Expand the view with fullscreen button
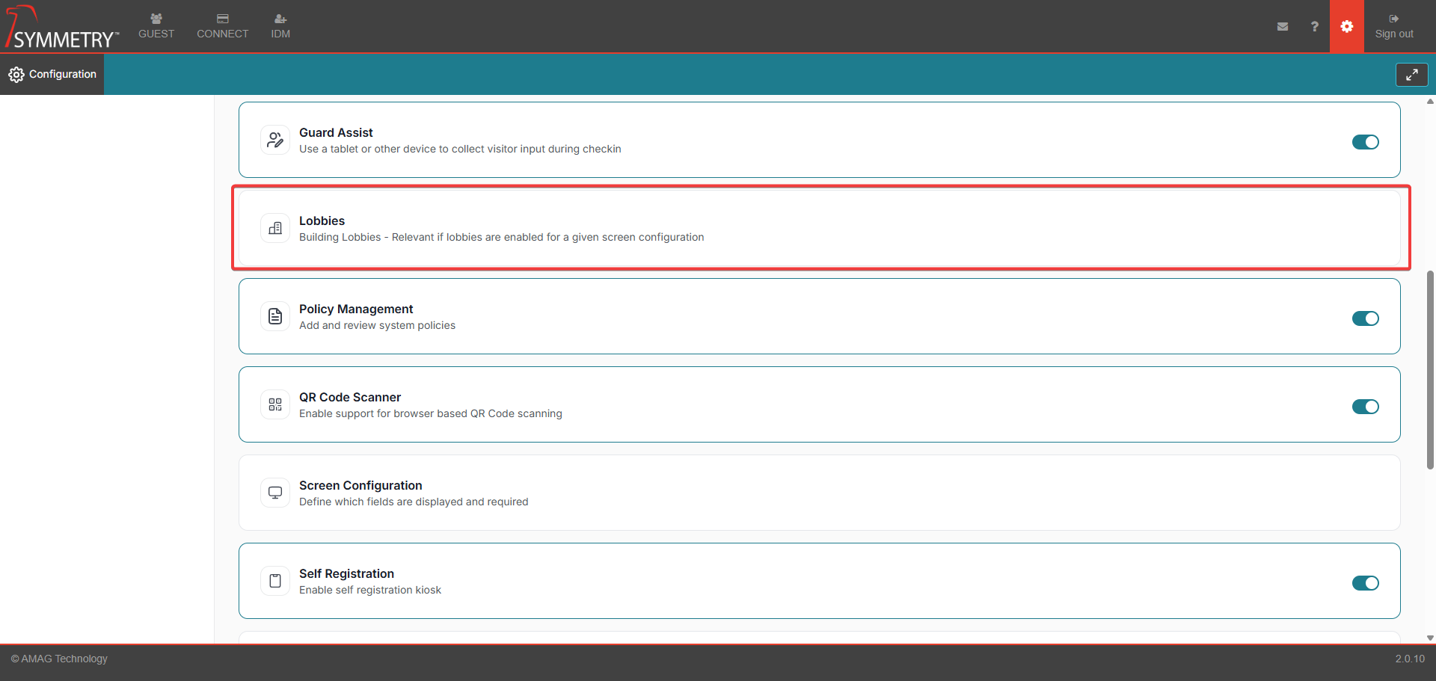The image size is (1436, 681). pos(1411,75)
